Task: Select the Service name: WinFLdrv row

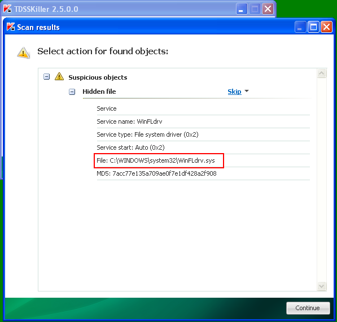Action: (203, 121)
